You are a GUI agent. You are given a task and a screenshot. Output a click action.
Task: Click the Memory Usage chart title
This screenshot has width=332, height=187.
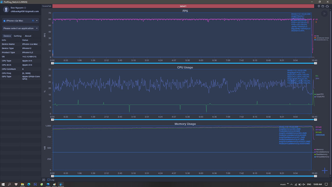185,124
